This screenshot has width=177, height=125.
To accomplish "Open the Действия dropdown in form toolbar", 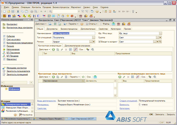I will click(x=41, y=24).
